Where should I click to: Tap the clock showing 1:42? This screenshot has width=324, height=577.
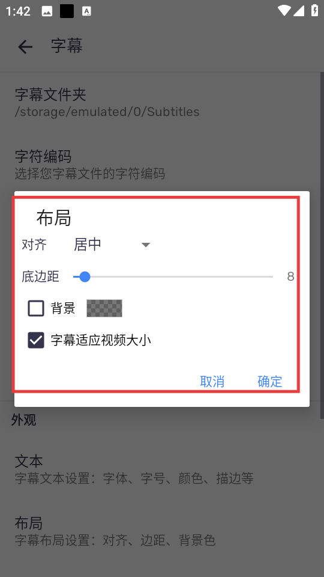[18, 11]
